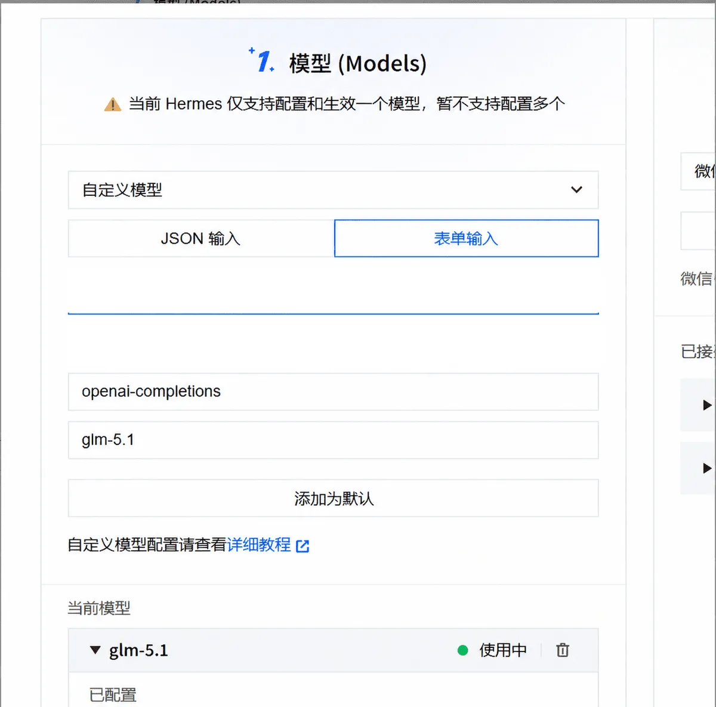Click the chevron arrow of 自定义模型 dropdown
Viewport: 716px width, 707px height.
(x=576, y=190)
